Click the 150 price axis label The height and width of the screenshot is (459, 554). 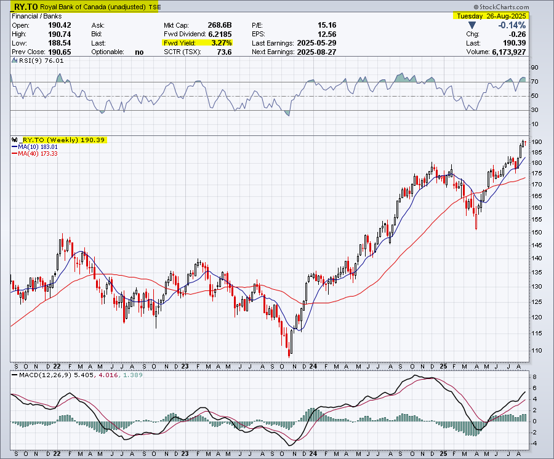click(537, 233)
